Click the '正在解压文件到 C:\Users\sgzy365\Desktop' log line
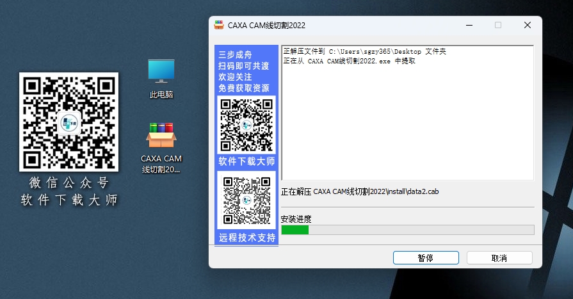 point(365,51)
